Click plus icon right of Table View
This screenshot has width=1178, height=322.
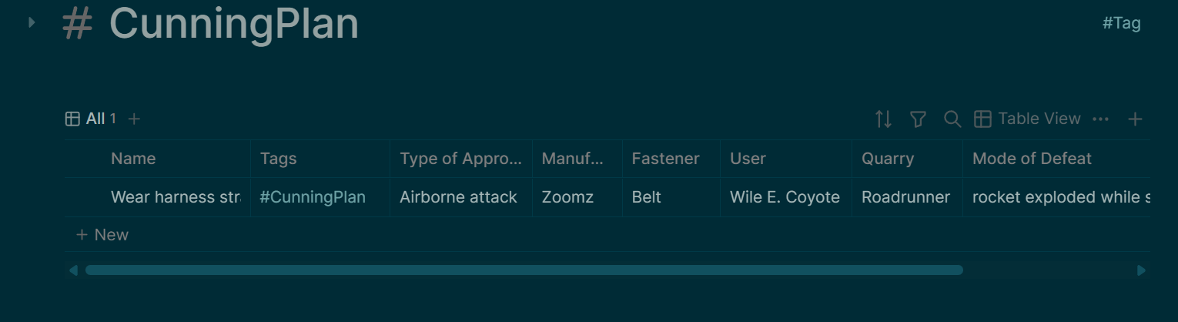point(1135,119)
